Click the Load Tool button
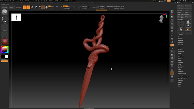This screenshot has height=109, width=194. point(181,5)
